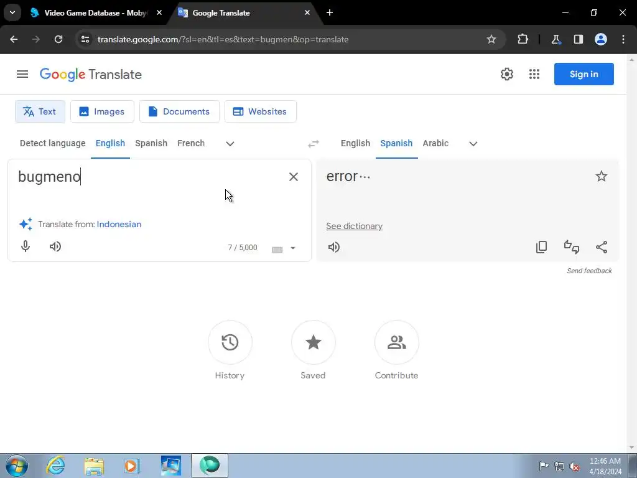Rate this translation with thumbs icon

click(x=572, y=247)
